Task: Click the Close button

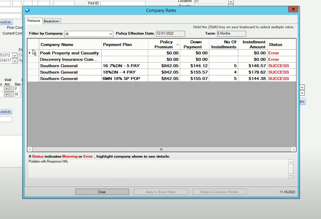Action: [102, 192]
